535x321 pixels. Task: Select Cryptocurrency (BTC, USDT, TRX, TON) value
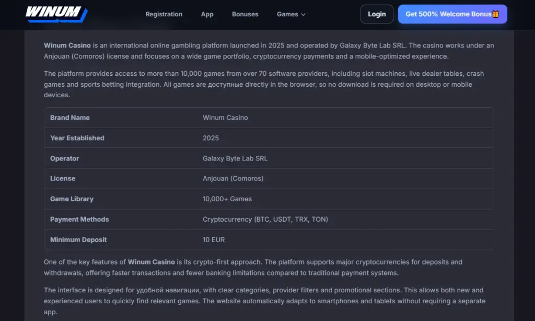265,219
